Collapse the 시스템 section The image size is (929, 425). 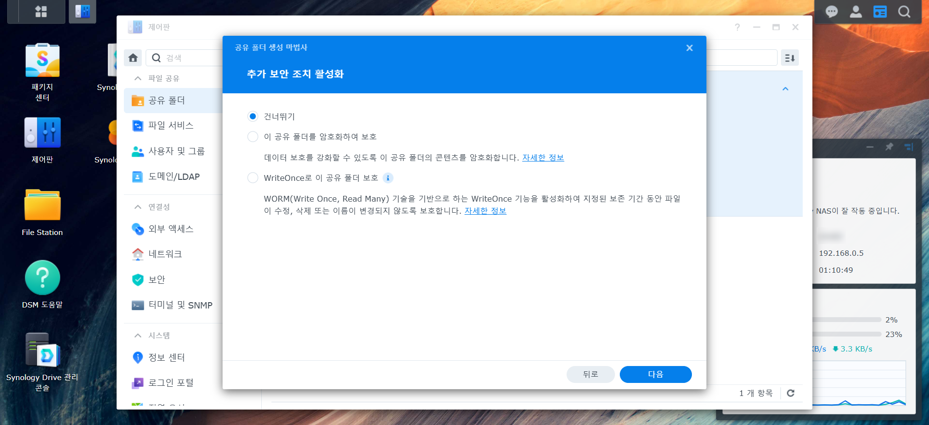tap(138, 336)
